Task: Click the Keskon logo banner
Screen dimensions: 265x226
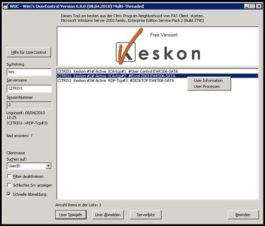Action: click(x=158, y=46)
